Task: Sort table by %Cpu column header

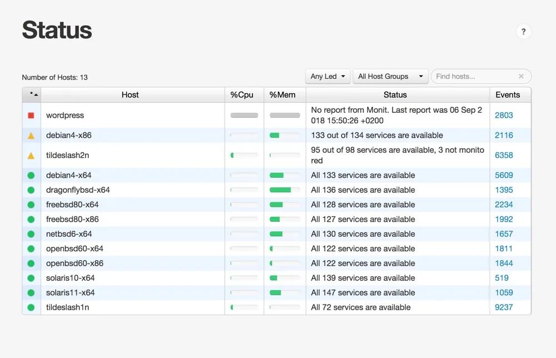Action: click(242, 95)
